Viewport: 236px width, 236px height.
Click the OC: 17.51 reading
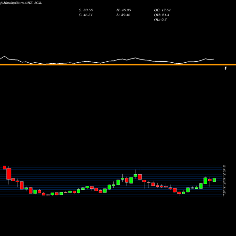point(162,10)
